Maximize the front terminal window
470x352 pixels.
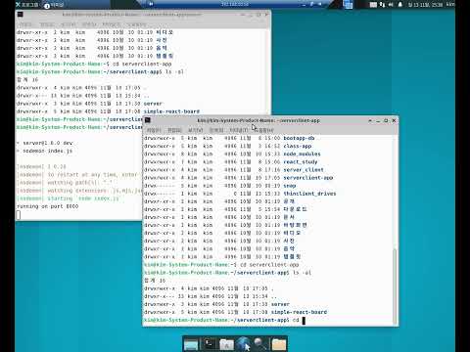pos(386,120)
